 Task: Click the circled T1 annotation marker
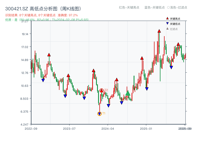(100, 113)
